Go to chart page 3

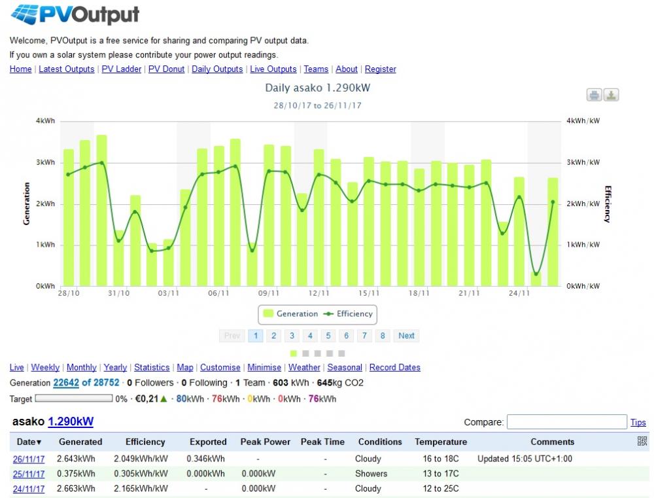(292, 336)
